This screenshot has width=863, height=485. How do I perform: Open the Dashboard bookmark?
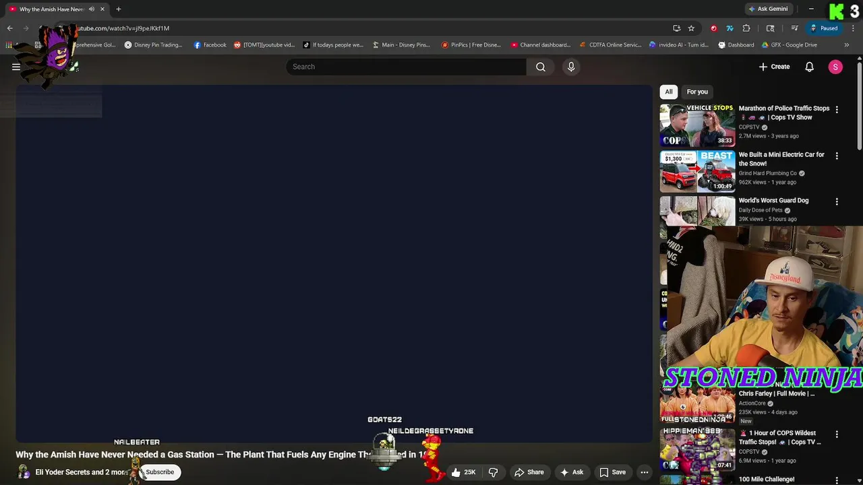point(736,45)
